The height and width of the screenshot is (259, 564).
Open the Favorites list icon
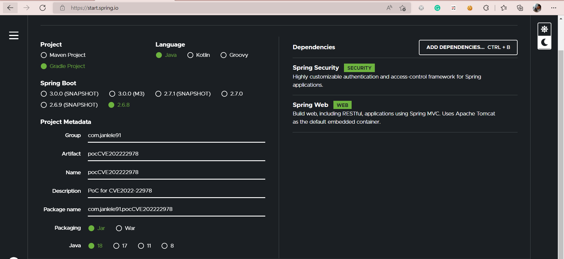point(504,8)
